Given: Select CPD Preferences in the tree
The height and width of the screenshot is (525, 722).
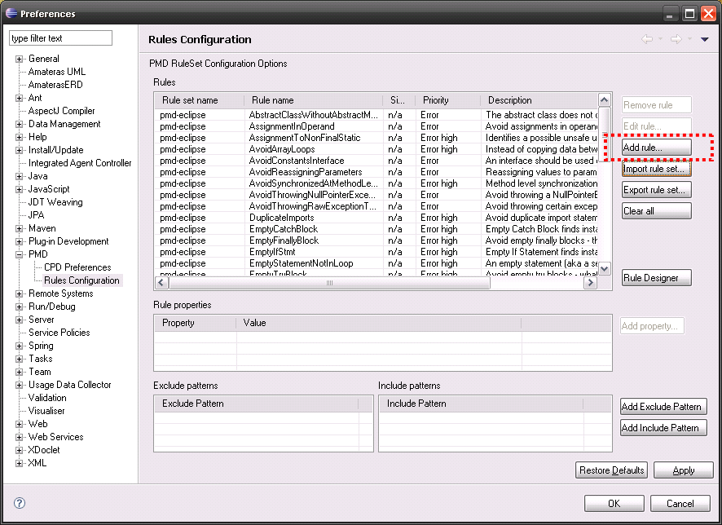Looking at the screenshot, I should pyautogui.click(x=77, y=267).
